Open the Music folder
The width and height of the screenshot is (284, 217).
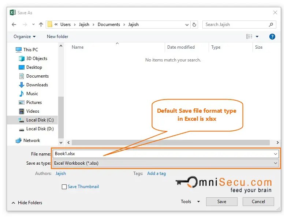click(x=29, y=94)
